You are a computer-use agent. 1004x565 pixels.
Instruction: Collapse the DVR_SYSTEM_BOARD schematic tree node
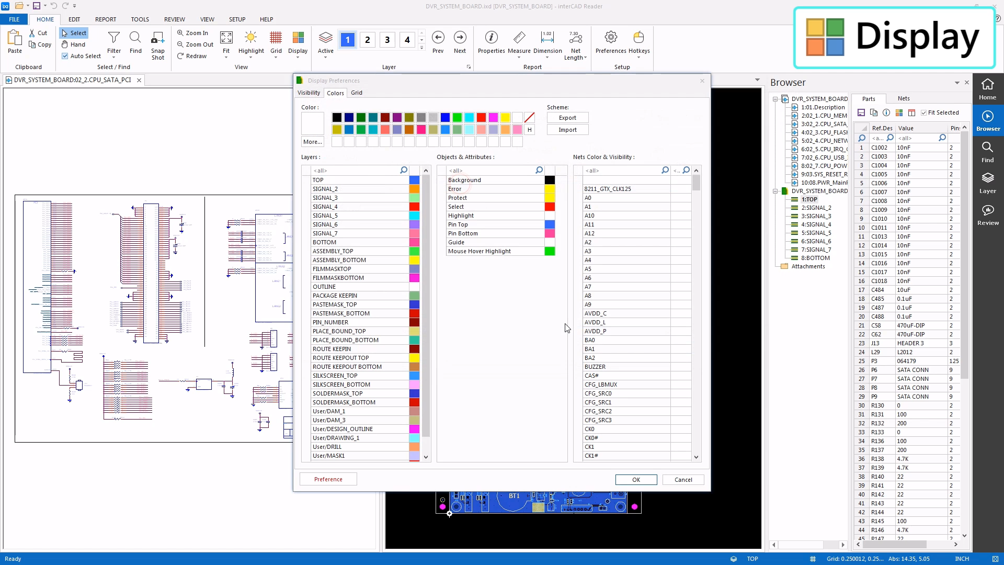(775, 99)
